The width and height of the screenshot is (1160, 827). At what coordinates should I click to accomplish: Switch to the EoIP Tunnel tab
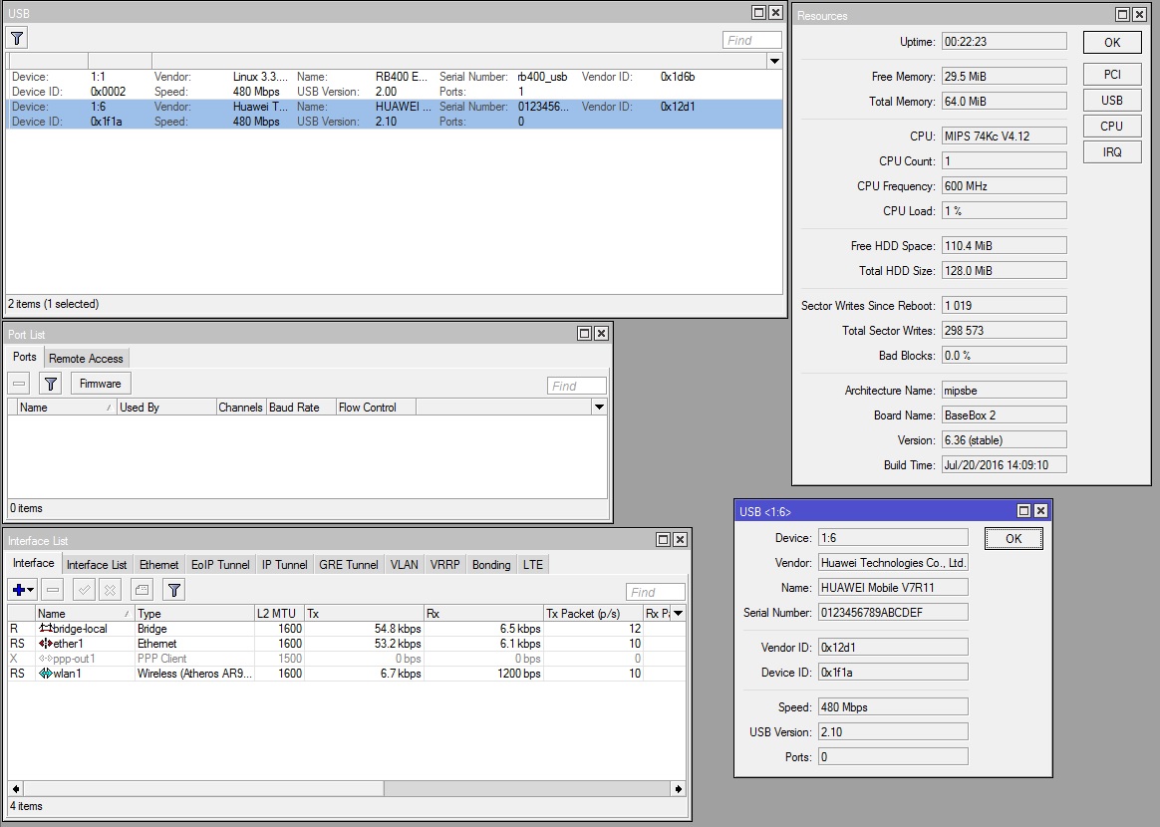220,565
